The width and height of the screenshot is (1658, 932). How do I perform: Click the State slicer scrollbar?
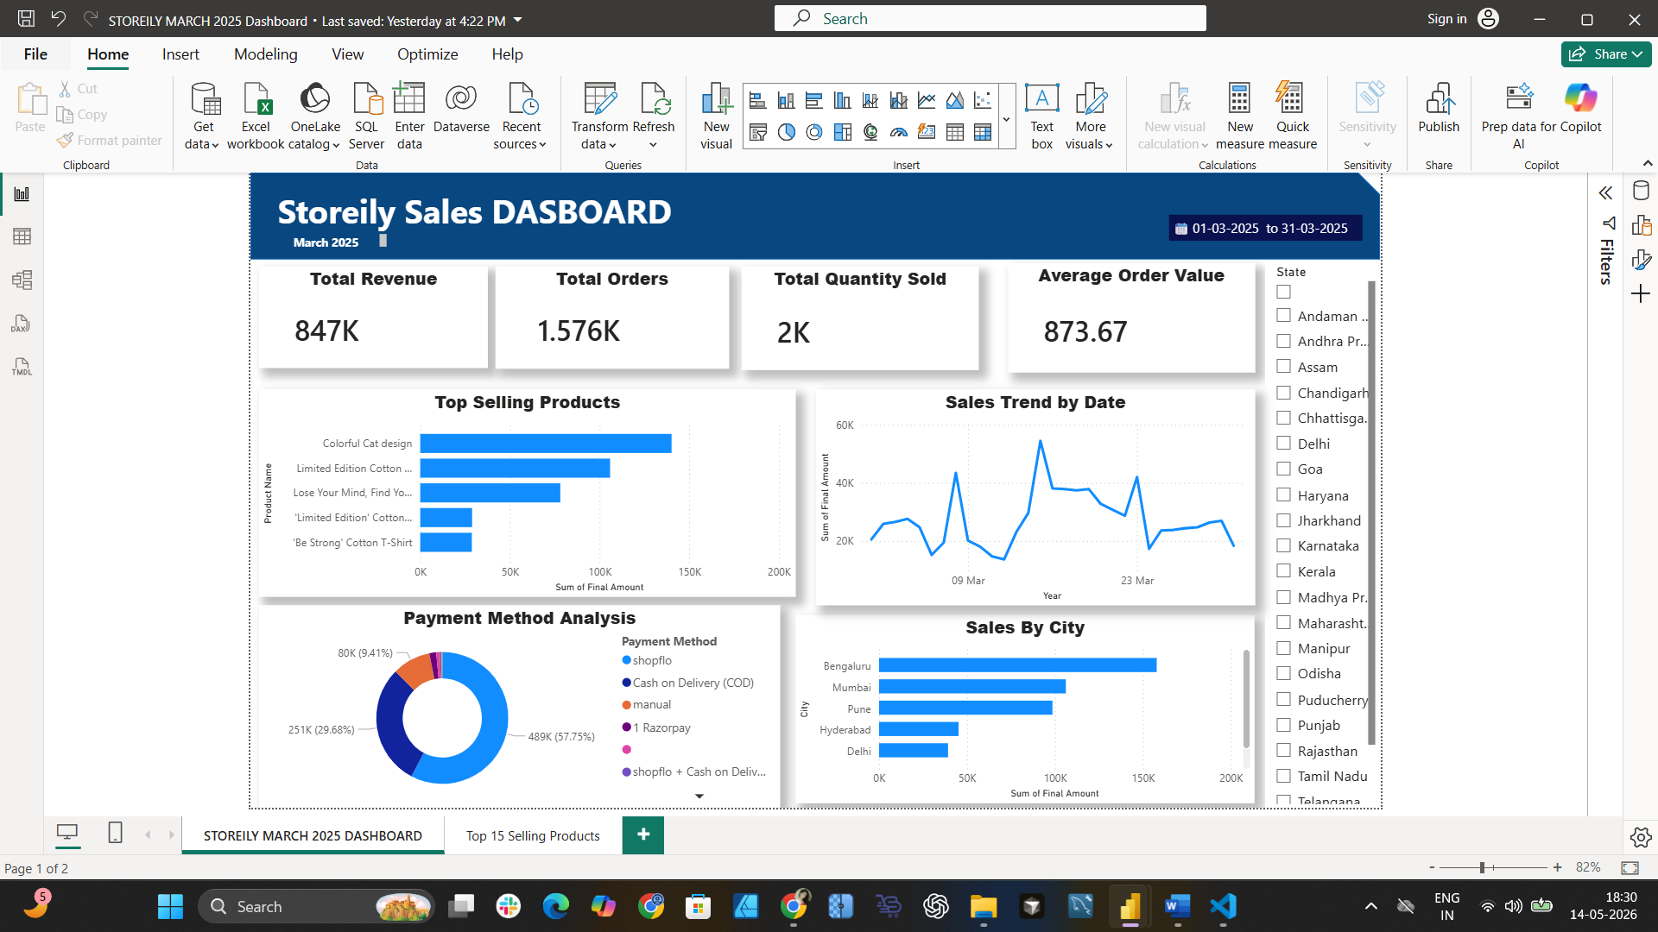pos(1371,513)
